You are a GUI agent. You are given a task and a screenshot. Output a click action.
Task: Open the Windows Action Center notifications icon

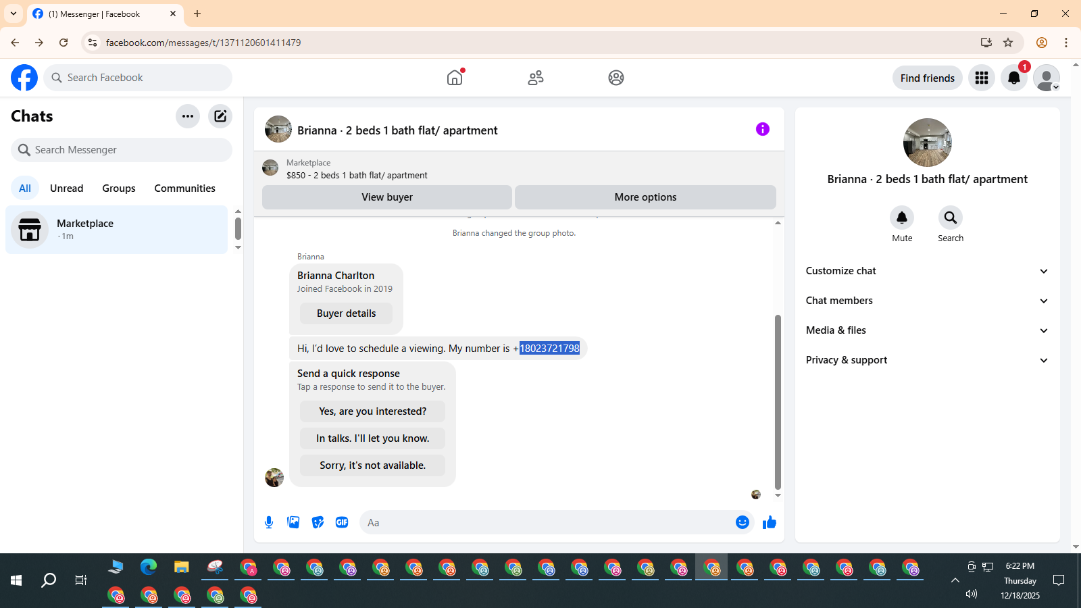[1059, 580]
